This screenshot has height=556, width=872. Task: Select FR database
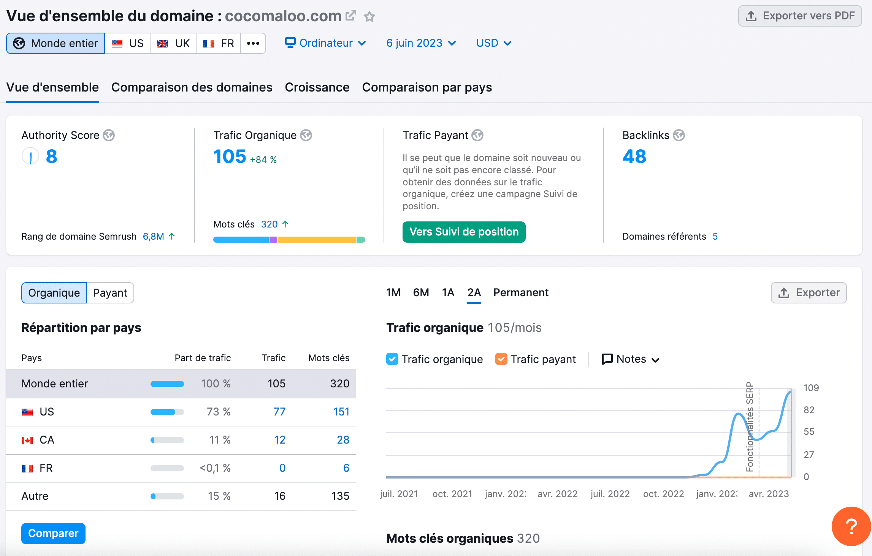point(219,43)
